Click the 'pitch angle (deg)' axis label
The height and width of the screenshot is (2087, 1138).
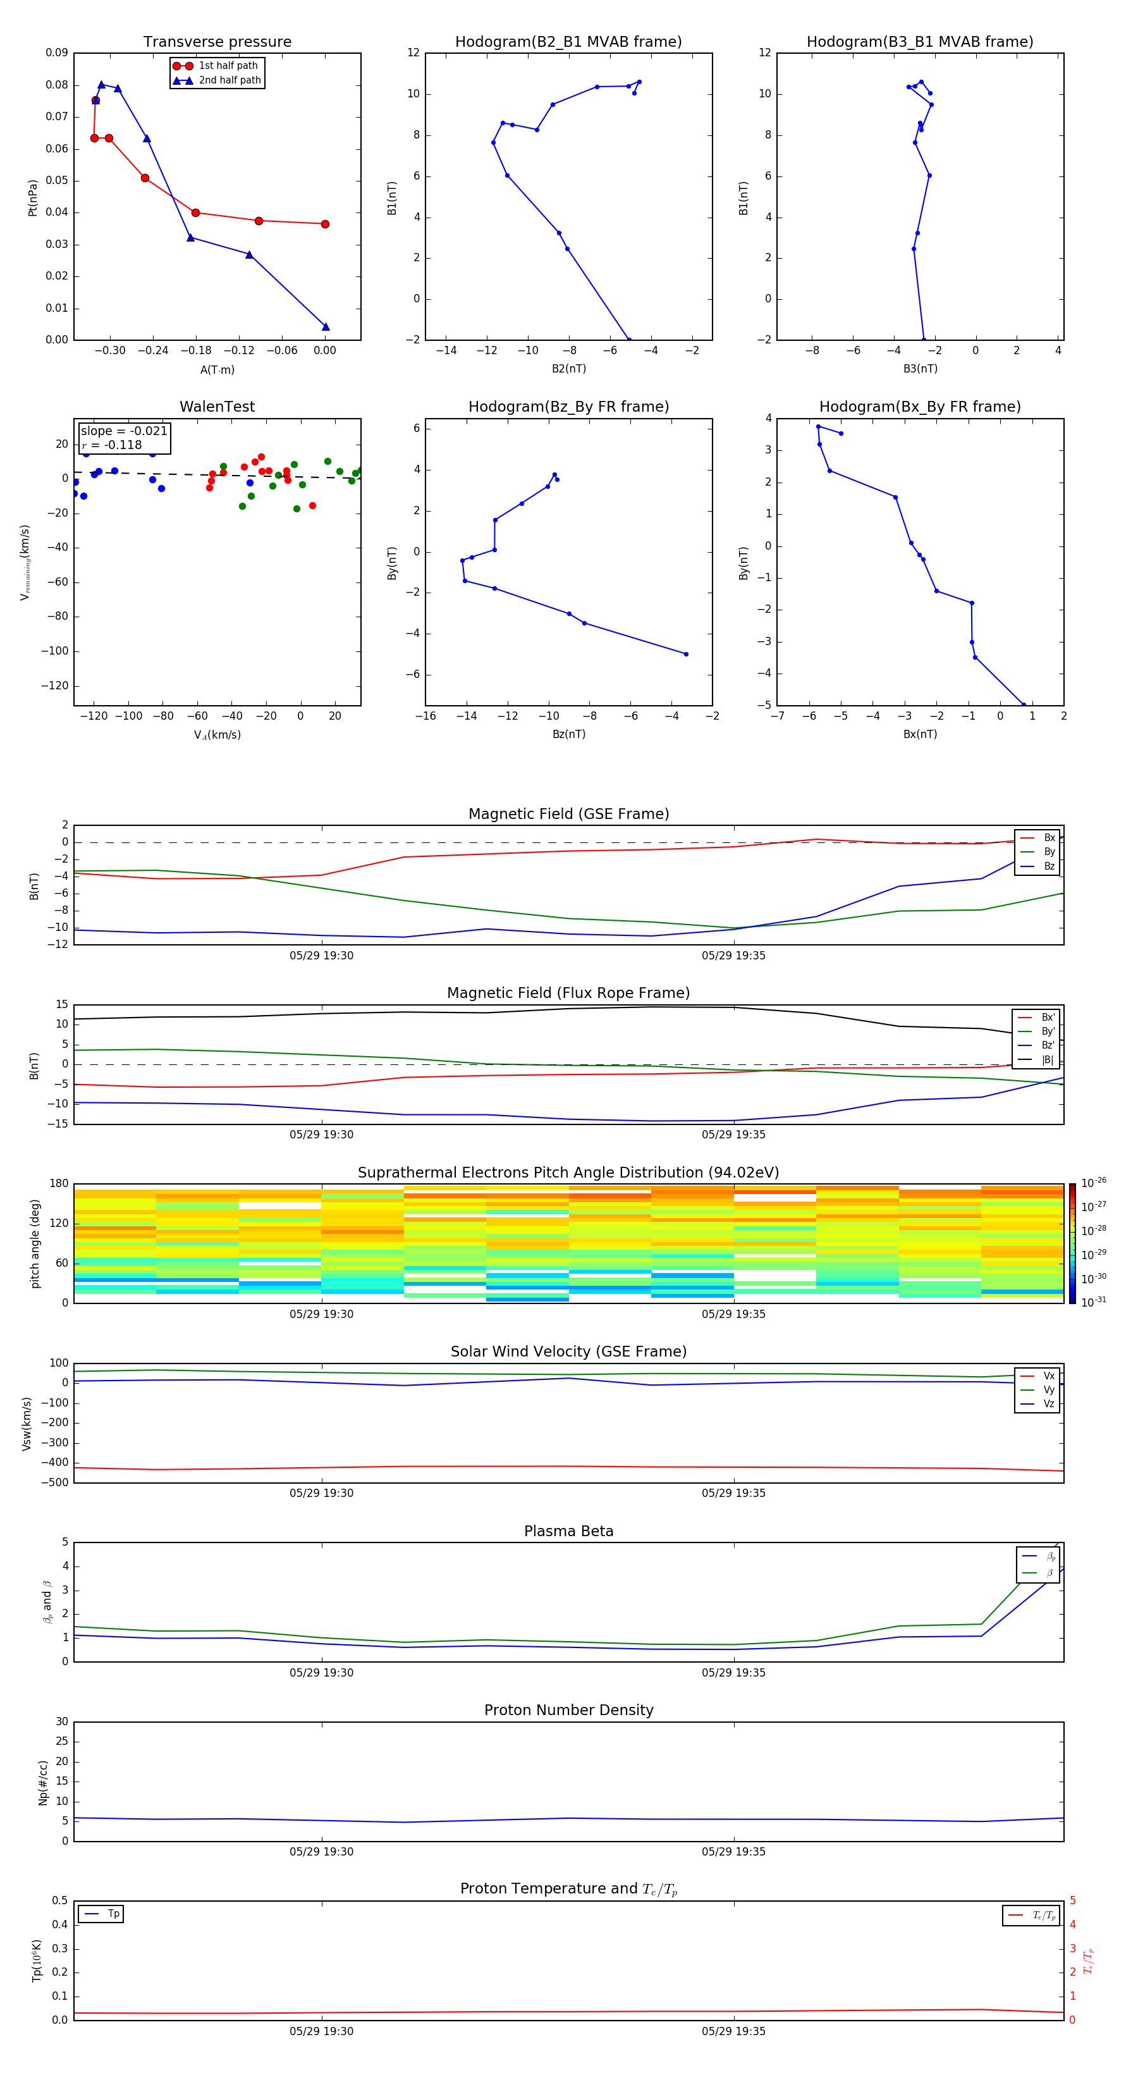[35, 1243]
